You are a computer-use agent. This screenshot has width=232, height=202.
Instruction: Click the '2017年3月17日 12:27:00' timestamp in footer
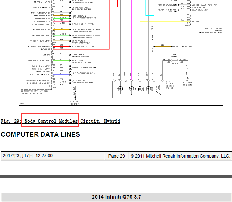(28, 156)
